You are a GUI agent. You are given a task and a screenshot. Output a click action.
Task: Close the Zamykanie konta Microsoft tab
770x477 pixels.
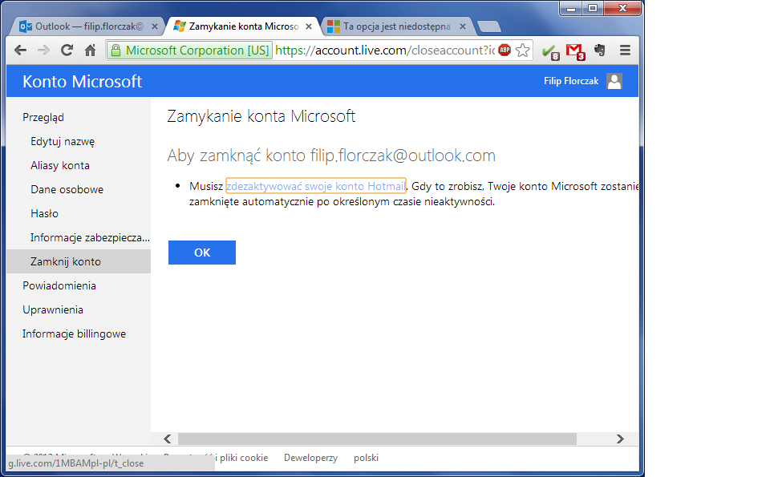tap(309, 26)
